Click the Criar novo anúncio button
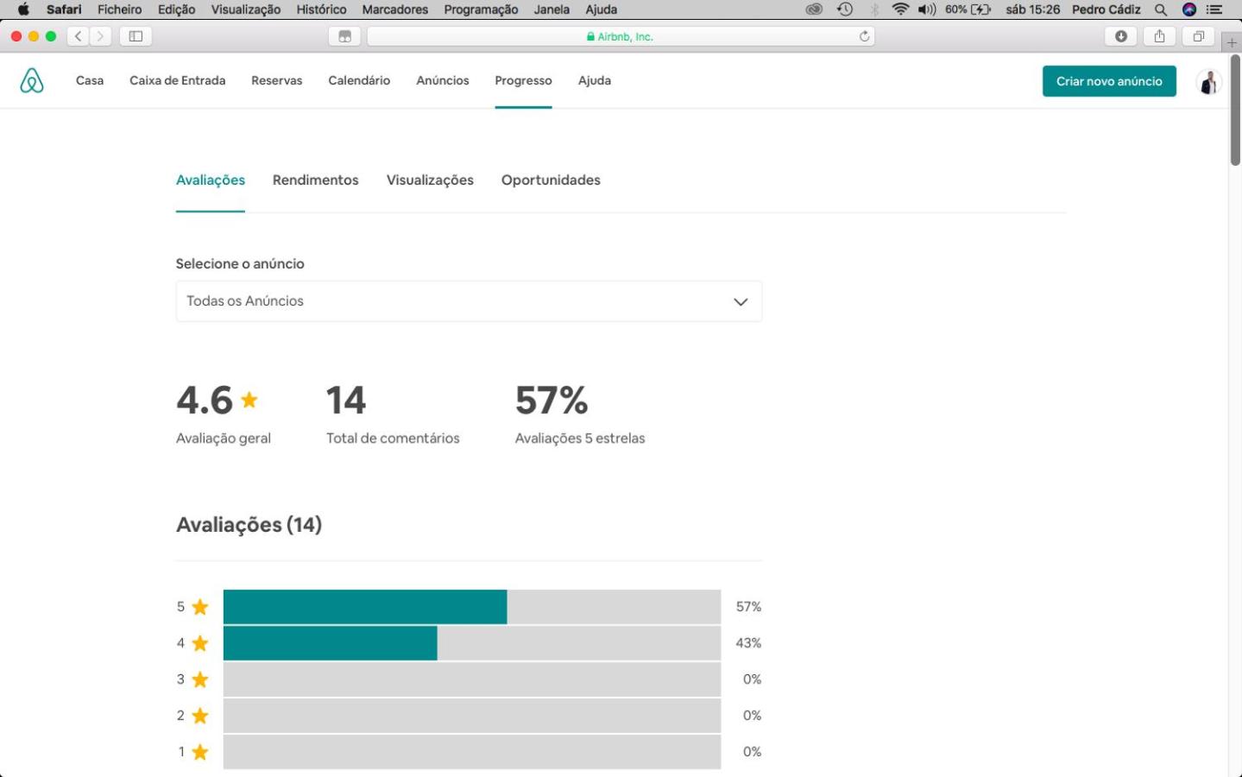Viewport: 1242px width, 777px height. click(x=1109, y=81)
